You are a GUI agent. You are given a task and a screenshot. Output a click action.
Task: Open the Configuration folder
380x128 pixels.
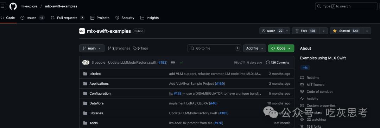[100, 93]
